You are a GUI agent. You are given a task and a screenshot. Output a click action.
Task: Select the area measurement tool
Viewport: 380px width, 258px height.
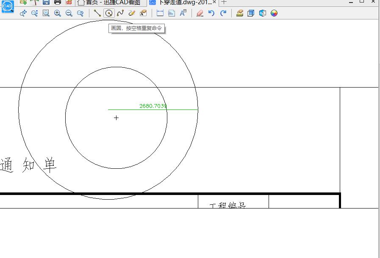(171, 13)
